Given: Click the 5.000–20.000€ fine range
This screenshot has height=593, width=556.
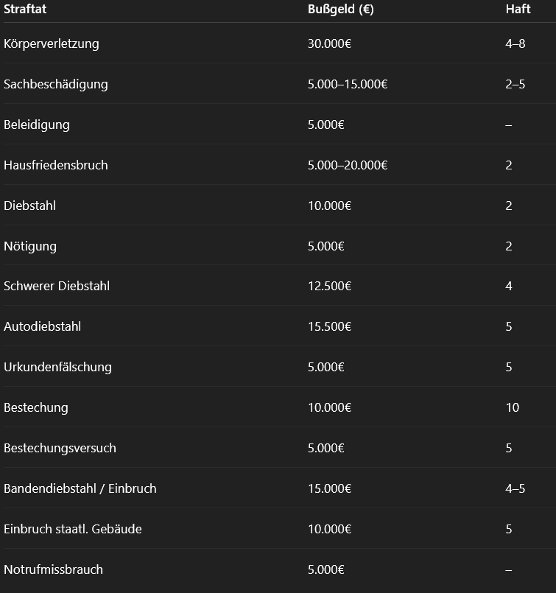Looking at the screenshot, I should pos(348,165).
